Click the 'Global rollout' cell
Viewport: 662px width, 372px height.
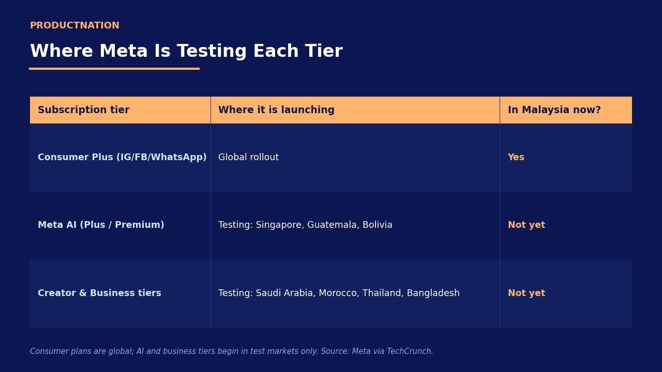click(355, 158)
